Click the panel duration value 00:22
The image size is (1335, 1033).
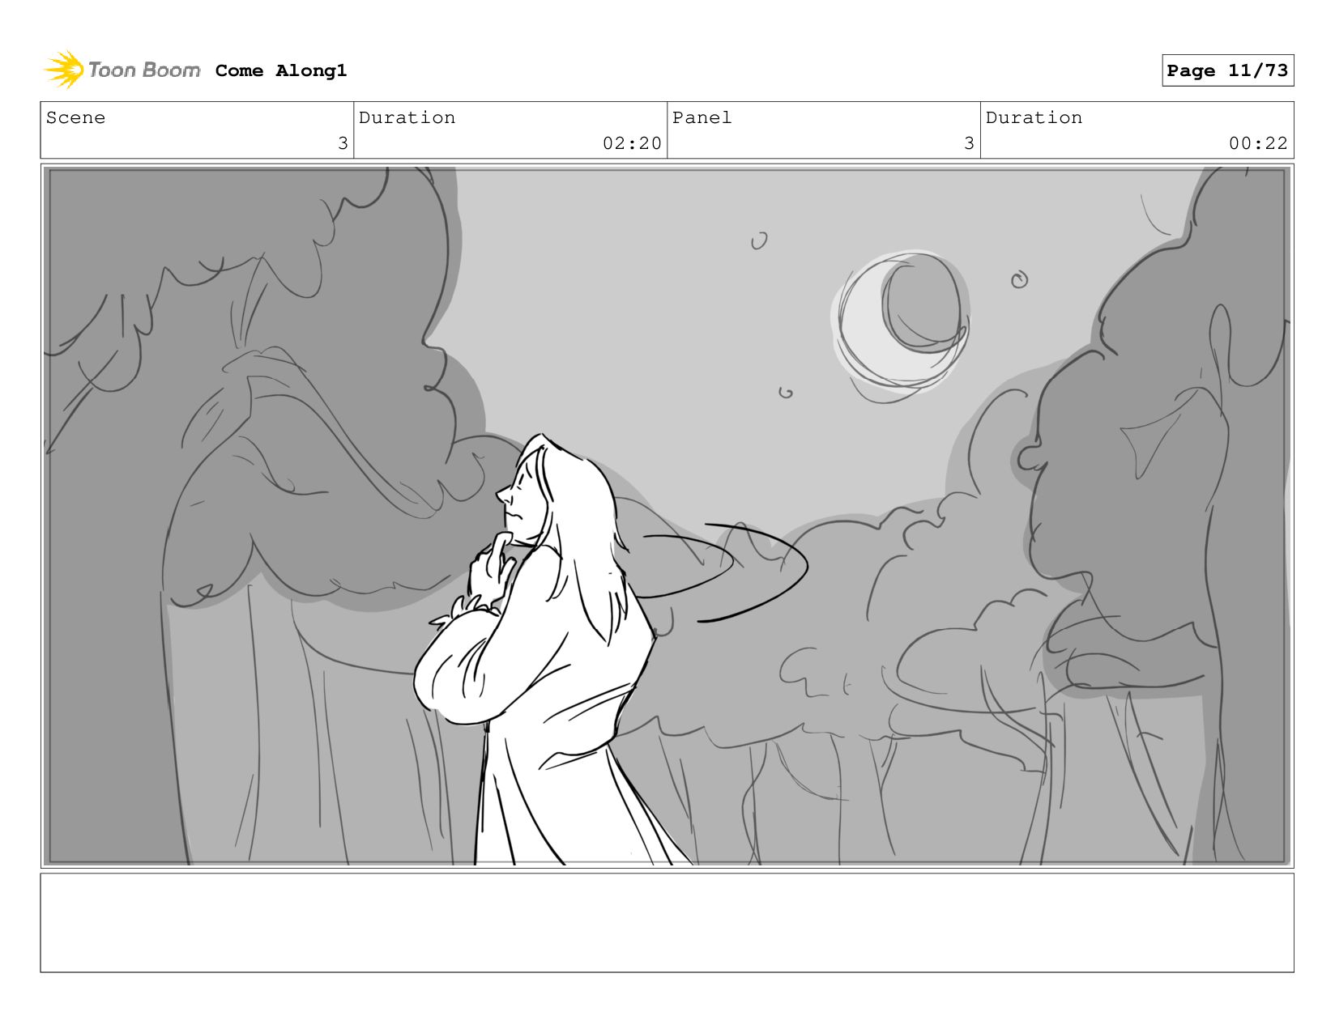[x=1258, y=143]
